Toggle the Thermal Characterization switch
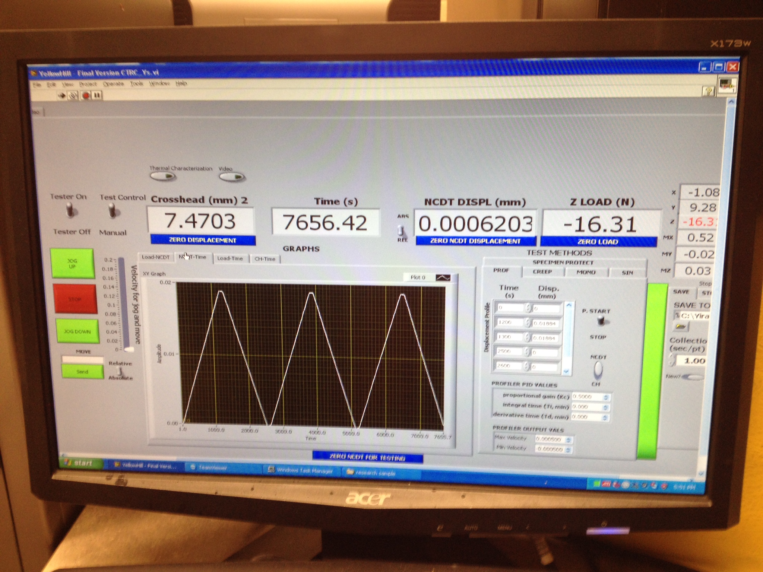Image resolution: width=763 pixels, height=572 pixels. point(162,176)
